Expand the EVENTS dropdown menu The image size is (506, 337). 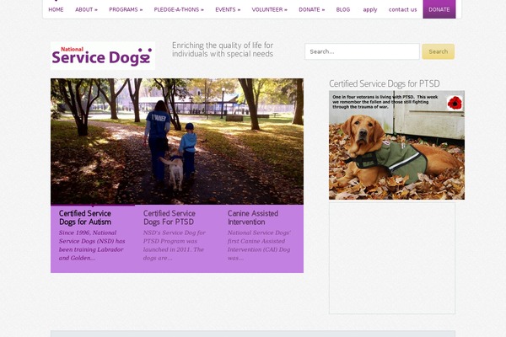pos(228,9)
